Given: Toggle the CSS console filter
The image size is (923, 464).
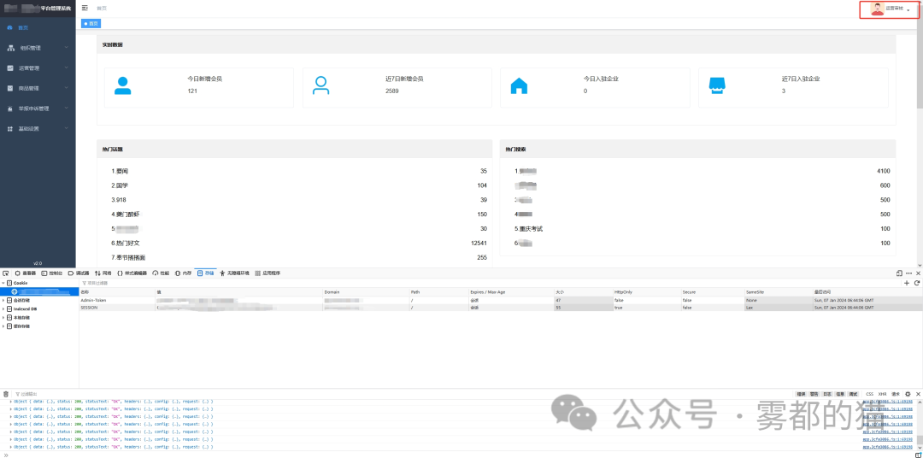Looking at the screenshot, I should [869, 394].
